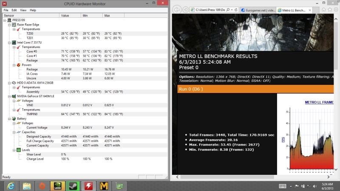Viewport: 340px width, 191px height.
Task: Click the horizontal scrollbar in browser
Action: [227, 177]
